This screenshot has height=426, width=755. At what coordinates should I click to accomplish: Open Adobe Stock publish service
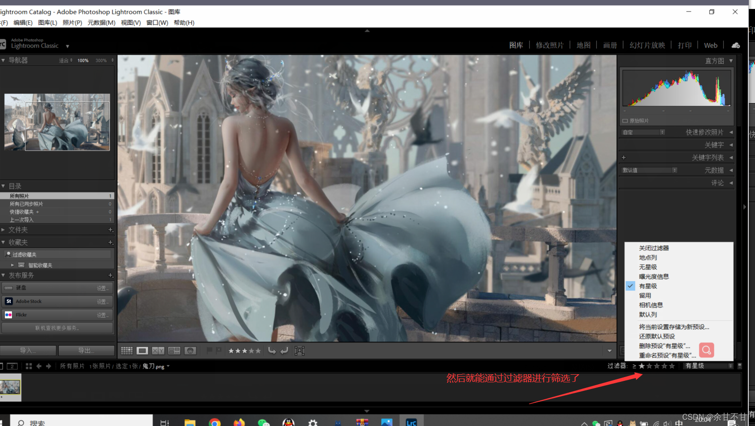[57, 302]
